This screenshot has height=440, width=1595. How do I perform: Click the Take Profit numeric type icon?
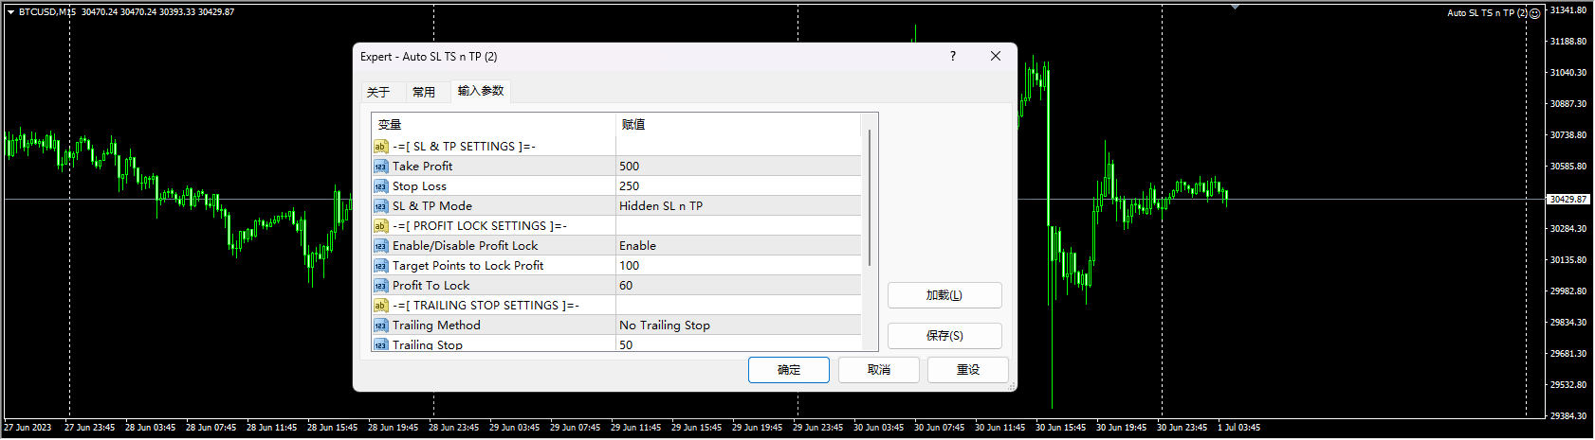tap(380, 167)
